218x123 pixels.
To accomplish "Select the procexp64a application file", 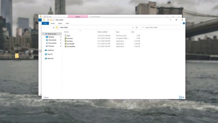I will (71, 46).
